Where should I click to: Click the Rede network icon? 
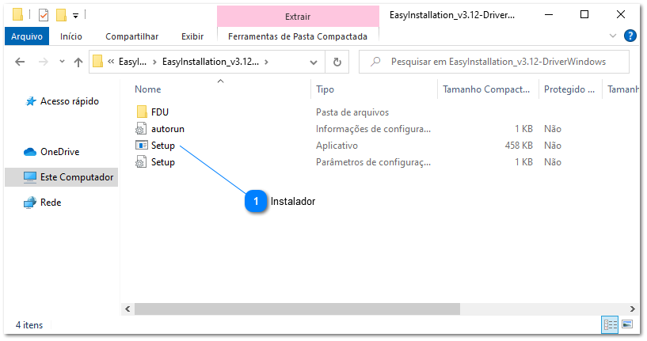[x=30, y=203]
